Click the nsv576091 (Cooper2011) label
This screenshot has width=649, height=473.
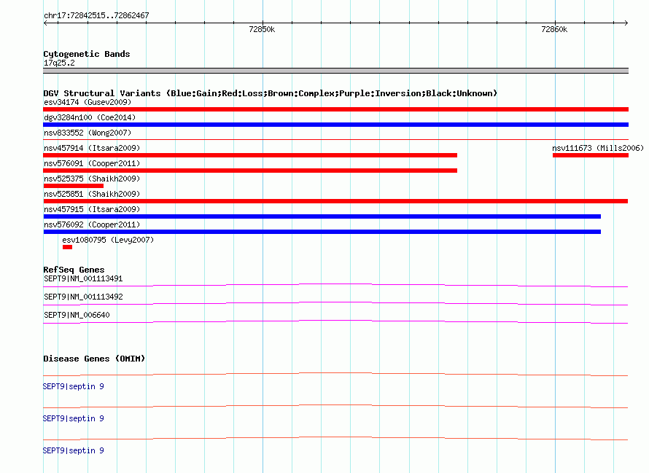92,163
